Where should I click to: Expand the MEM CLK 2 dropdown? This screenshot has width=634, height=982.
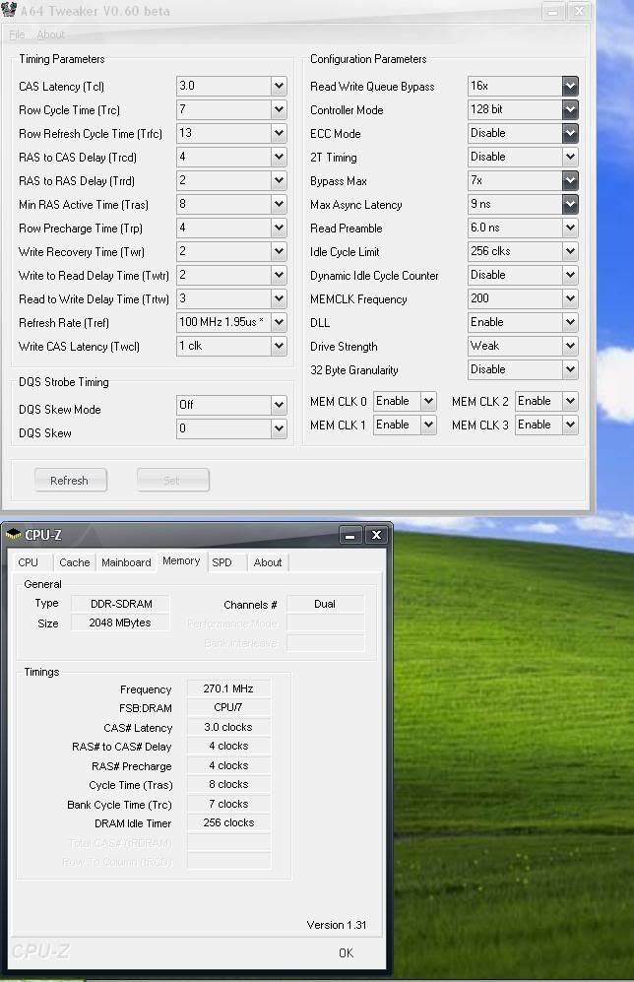click(x=570, y=401)
